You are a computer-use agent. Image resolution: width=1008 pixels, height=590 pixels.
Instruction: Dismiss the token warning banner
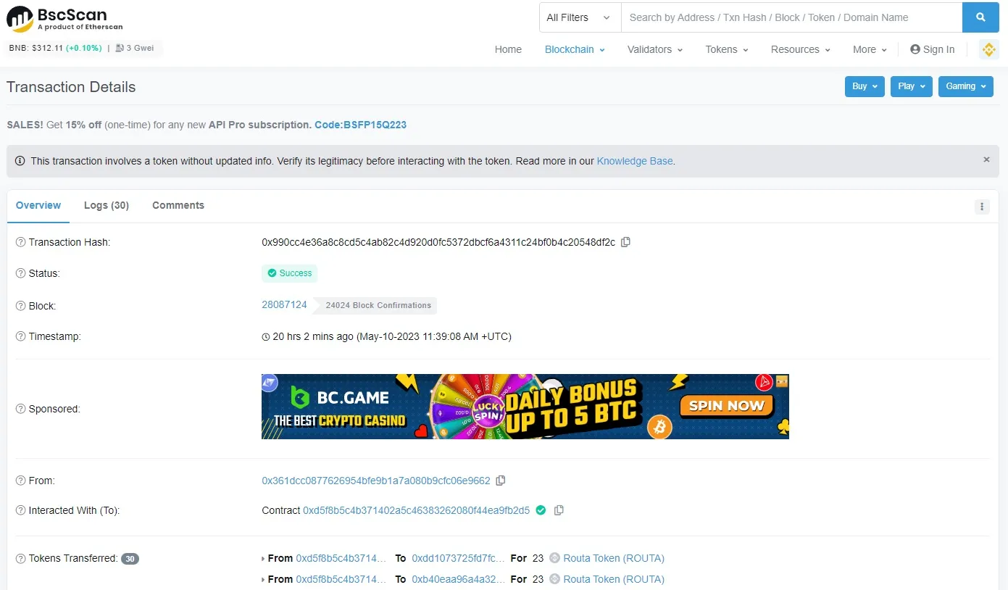(986, 159)
